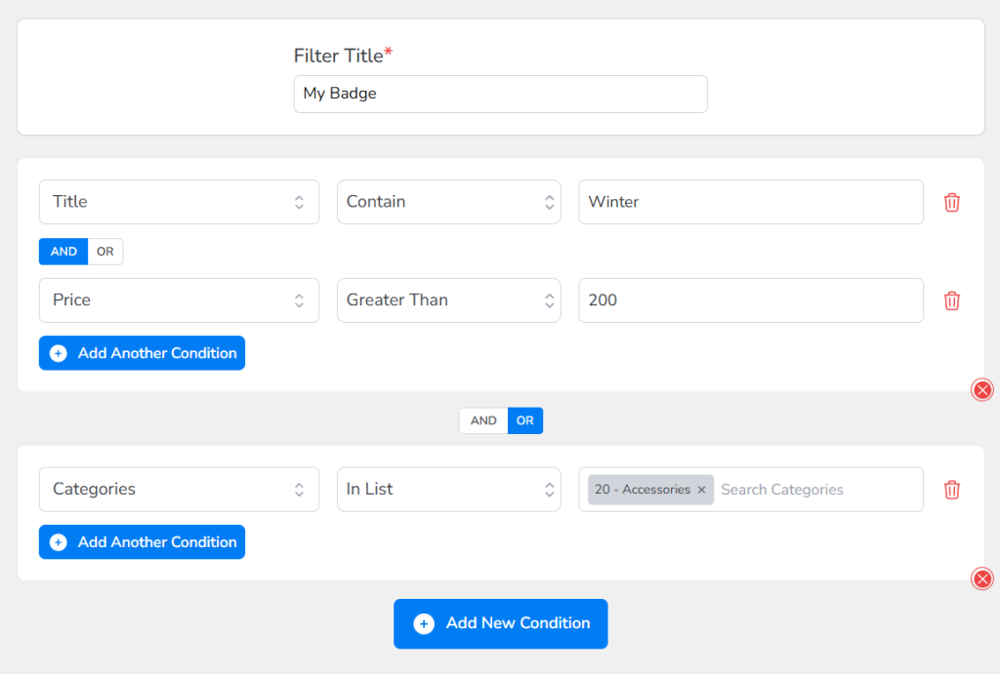Open the Title field dropdown
The image size is (1000, 674).
point(179,202)
